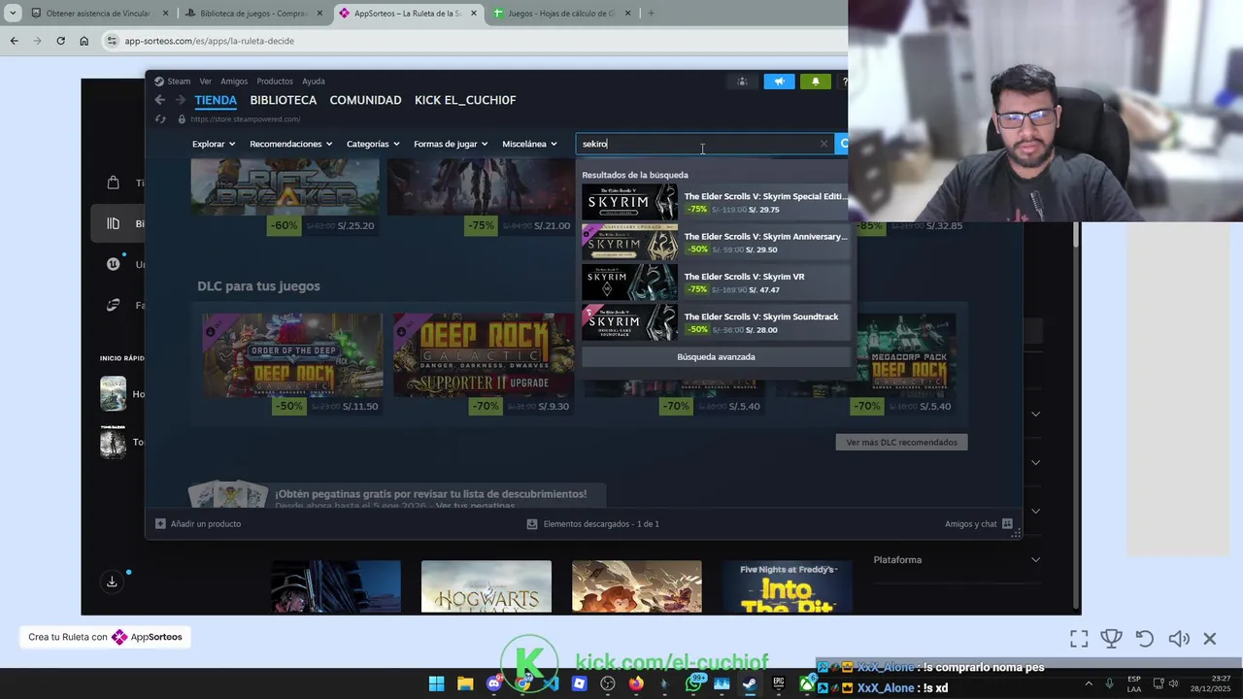Open library icon in background sidebar
This screenshot has height=699, width=1243.
coord(113,224)
